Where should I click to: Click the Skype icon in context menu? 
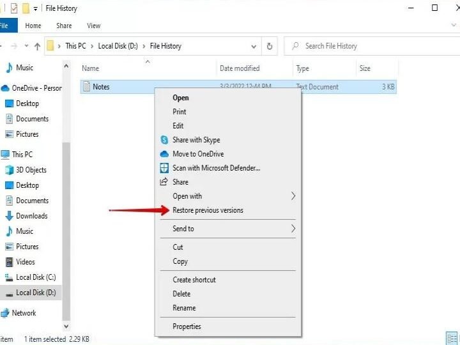164,140
